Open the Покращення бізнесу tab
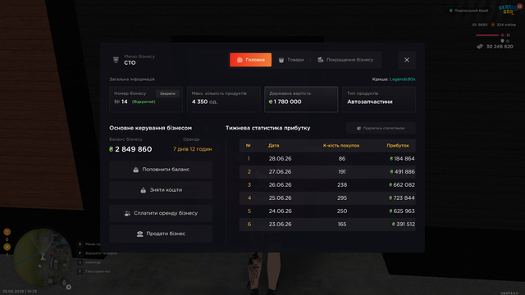This screenshot has width=525, height=295. (345, 60)
